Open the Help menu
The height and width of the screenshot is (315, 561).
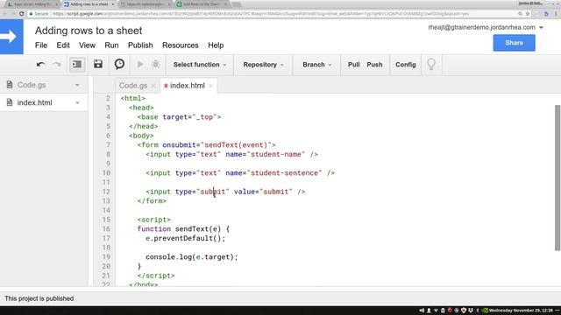pos(216,45)
